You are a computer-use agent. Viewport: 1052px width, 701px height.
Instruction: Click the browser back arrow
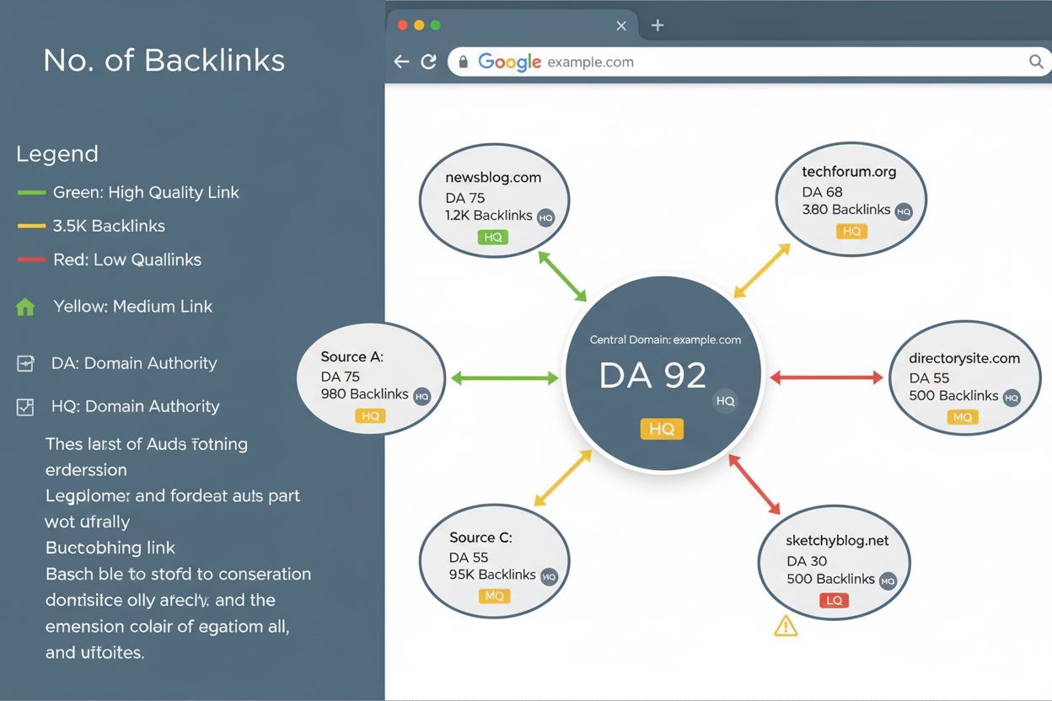tap(401, 62)
